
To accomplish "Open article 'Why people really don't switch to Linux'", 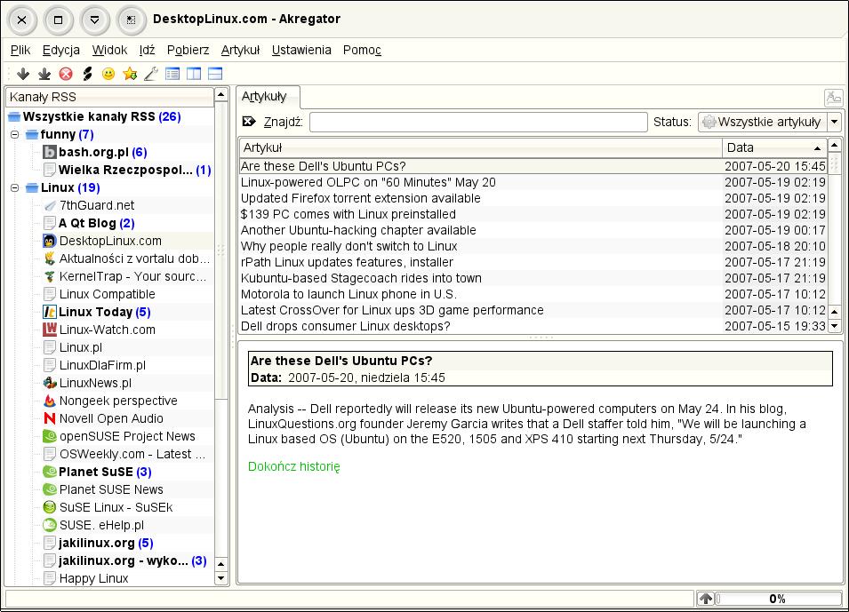I will click(x=533, y=246).
